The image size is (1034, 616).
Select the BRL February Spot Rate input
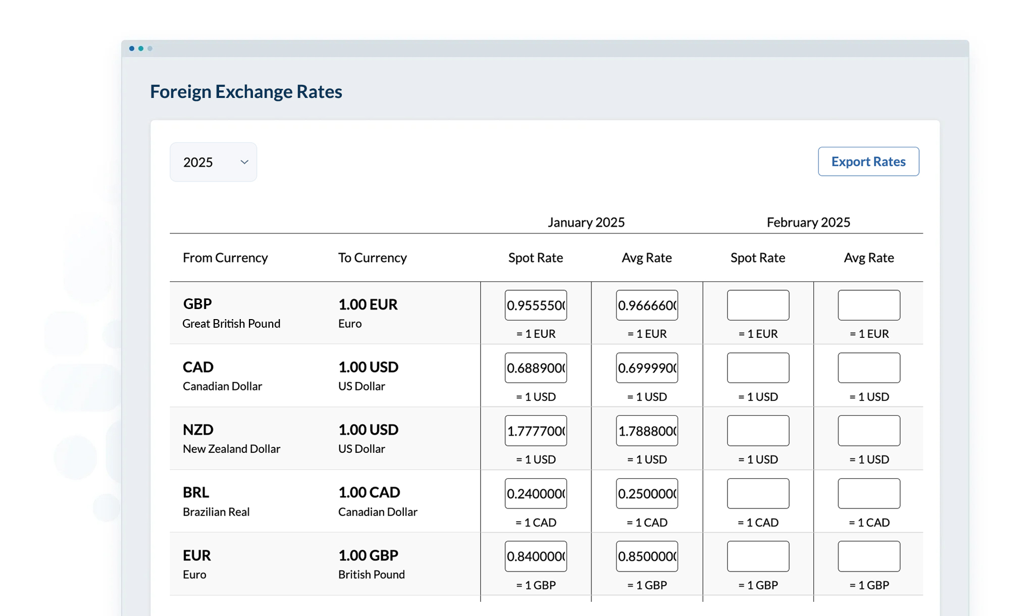coord(758,493)
